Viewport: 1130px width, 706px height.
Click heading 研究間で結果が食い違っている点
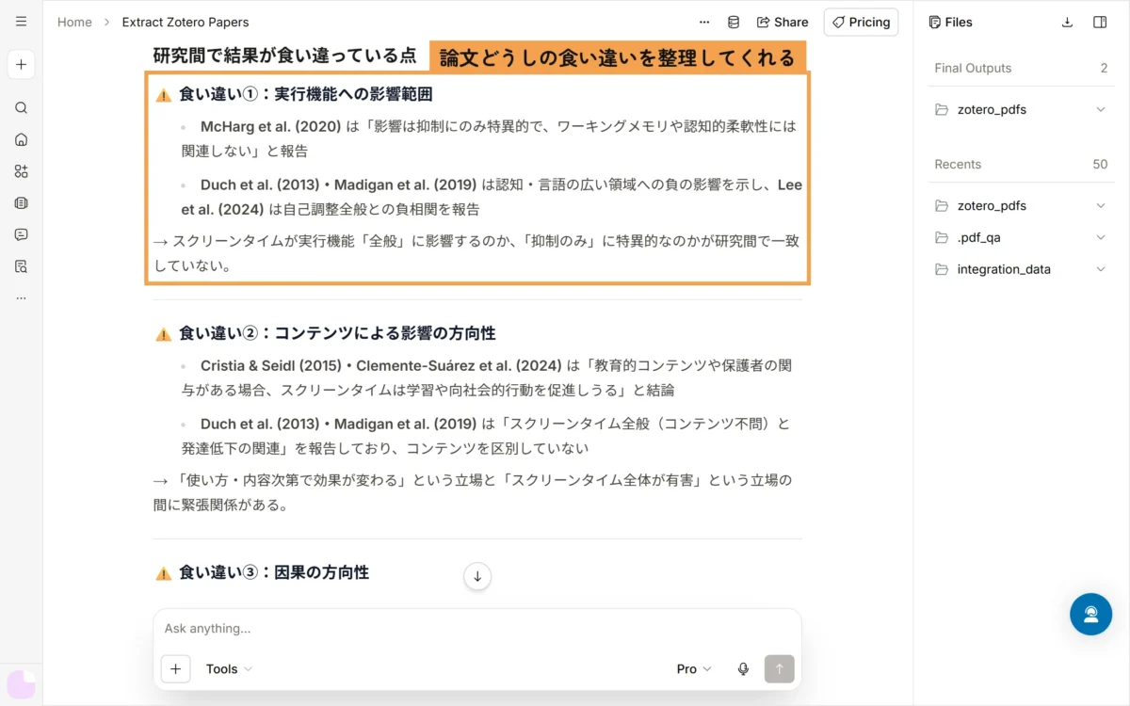coord(284,56)
